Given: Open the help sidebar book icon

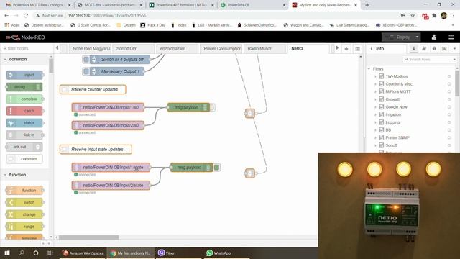Looking at the screenshot, I should click(424, 49).
